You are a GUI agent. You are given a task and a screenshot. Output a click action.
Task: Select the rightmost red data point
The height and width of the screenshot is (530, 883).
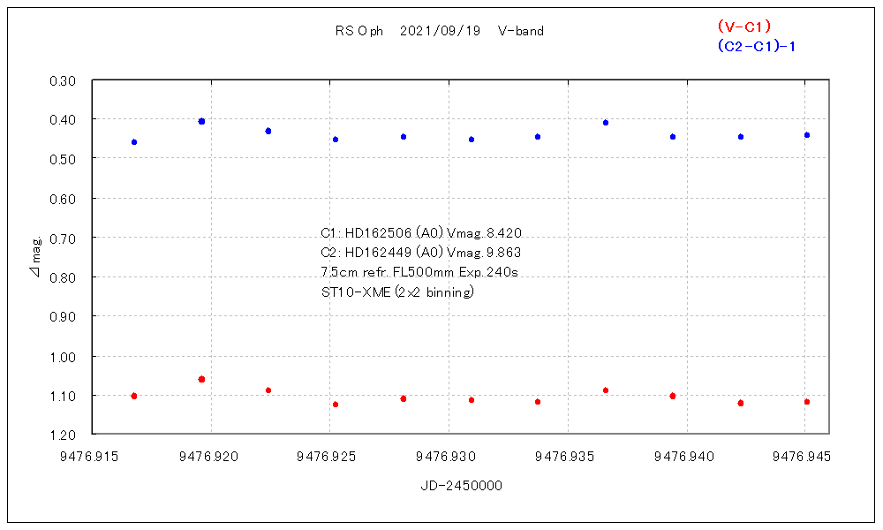[807, 402]
